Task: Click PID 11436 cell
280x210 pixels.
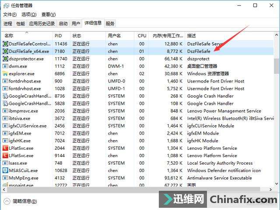Action: 61,44
